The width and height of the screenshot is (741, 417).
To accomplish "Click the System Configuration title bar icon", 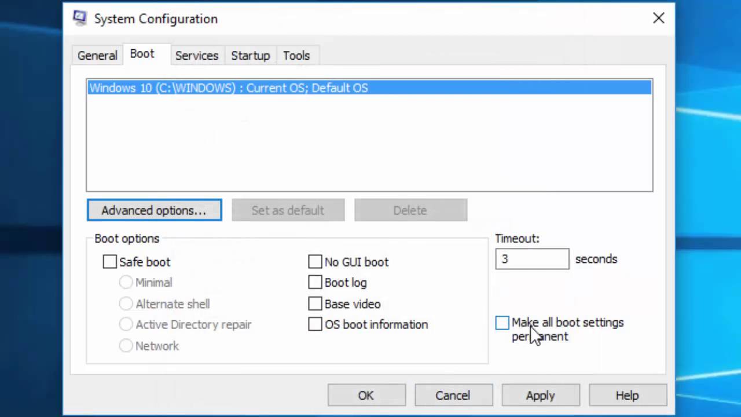I will pos(80,19).
